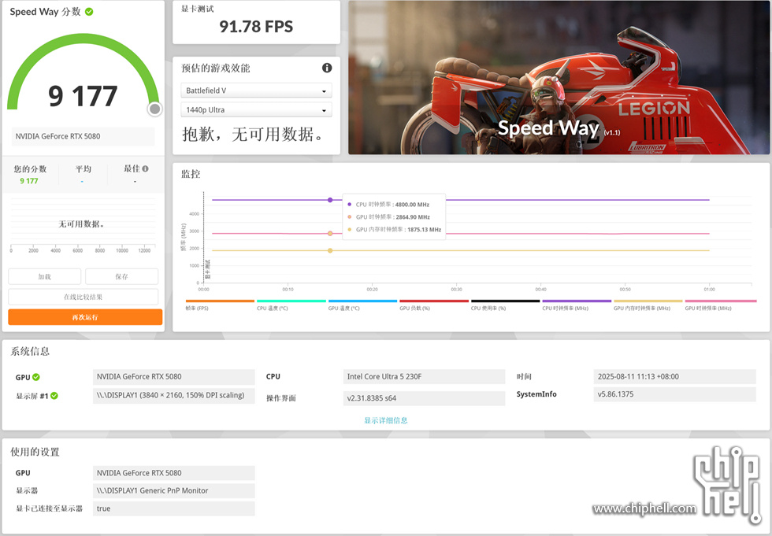Image resolution: width=772 pixels, height=536 pixels.
Task: Click the grey knob at the score gauge end
Action: click(x=154, y=109)
